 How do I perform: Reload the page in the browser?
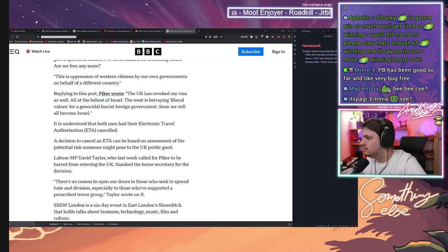click(17, 37)
